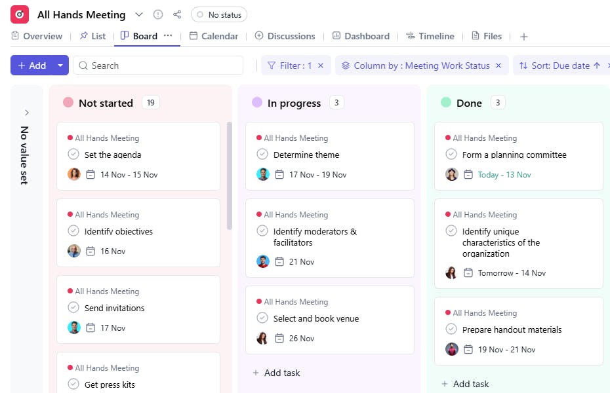Viewport: 610px width, 393px height.
Task: Click assignee avatar on Identify moderators card
Action: 263,261
